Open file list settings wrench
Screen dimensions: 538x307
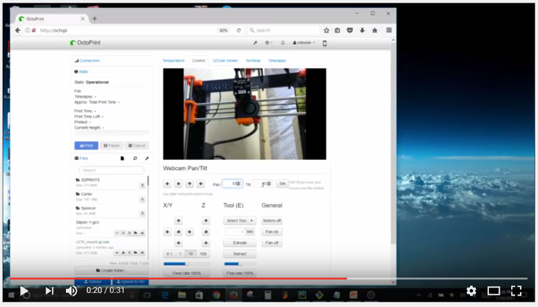coord(147,159)
